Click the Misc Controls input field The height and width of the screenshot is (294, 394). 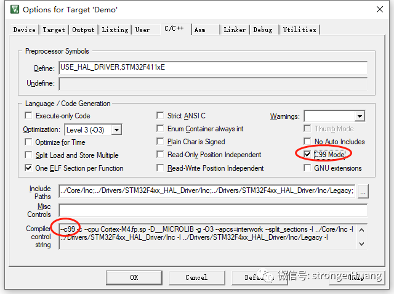[x=213, y=210]
